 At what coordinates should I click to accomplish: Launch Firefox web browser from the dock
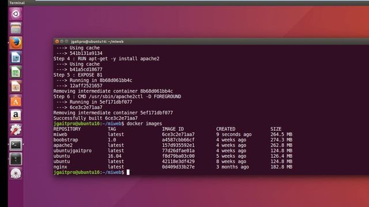(16, 43)
